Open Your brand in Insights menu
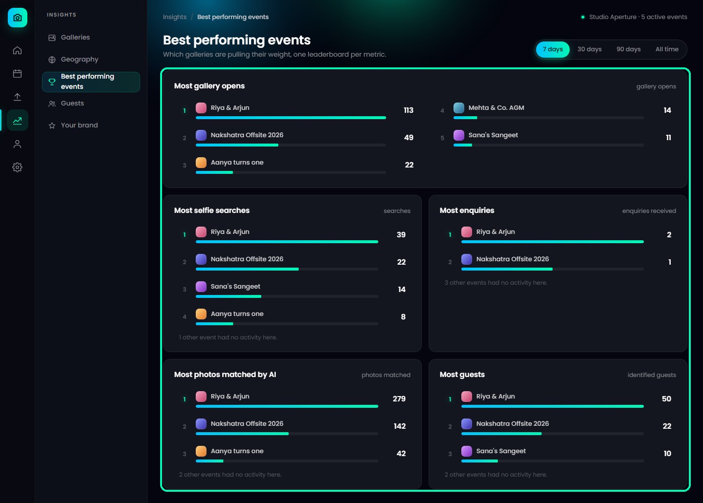This screenshot has height=503, width=703. pos(91,126)
